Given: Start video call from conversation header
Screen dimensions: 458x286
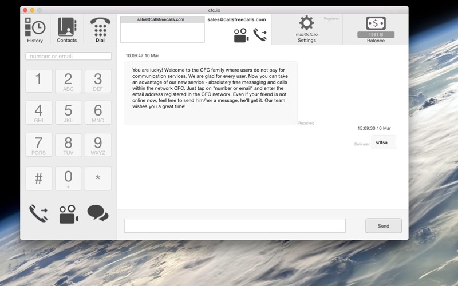Looking at the screenshot, I should click(241, 35).
